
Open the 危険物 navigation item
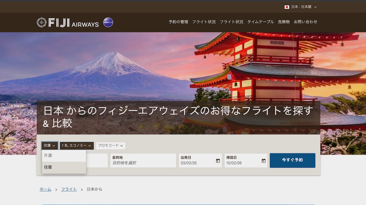[284, 22]
